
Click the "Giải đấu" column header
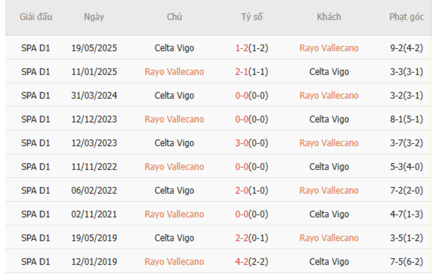pyautogui.click(x=36, y=17)
